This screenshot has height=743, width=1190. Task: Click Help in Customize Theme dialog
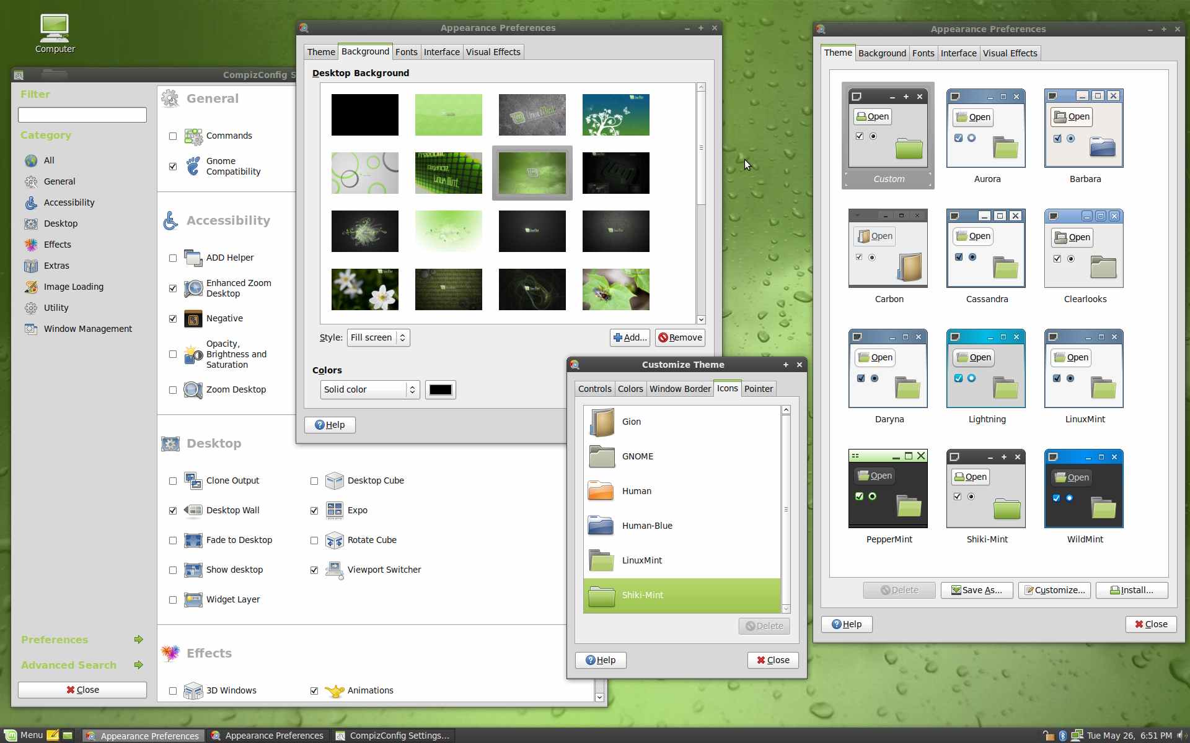[601, 660]
